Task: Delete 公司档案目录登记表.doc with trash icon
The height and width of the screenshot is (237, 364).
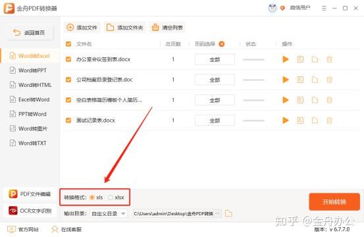Action: pyautogui.click(x=329, y=80)
